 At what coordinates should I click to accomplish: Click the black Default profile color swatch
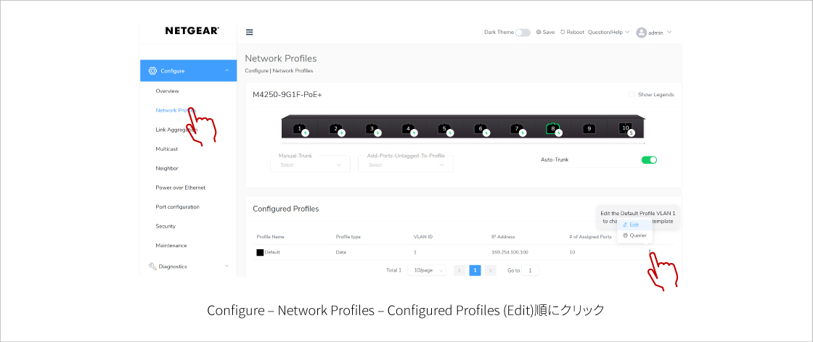(260, 252)
